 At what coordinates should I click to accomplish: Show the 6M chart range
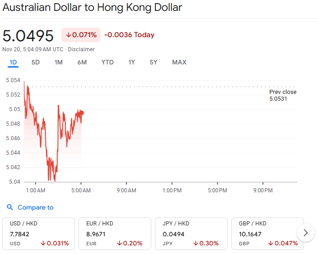[x=82, y=62]
